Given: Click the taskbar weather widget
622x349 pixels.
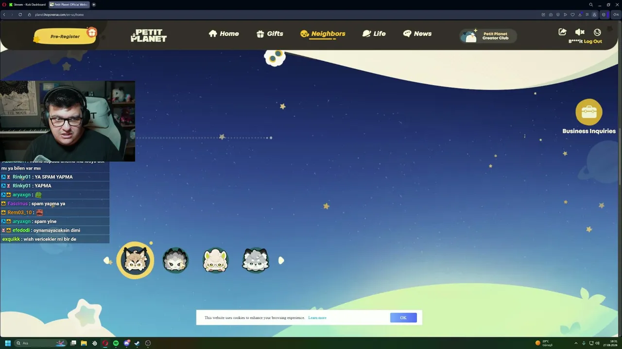Looking at the screenshot, I should pyautogui.click(x=544, y=343).
